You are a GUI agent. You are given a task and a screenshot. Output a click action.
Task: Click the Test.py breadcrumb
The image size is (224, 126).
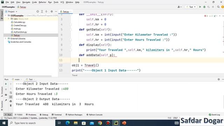(22, 7)
